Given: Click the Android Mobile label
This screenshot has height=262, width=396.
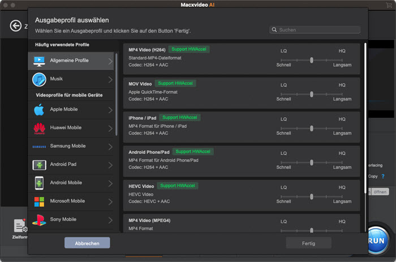Looking at the screenshot, I should coord(66,182).
